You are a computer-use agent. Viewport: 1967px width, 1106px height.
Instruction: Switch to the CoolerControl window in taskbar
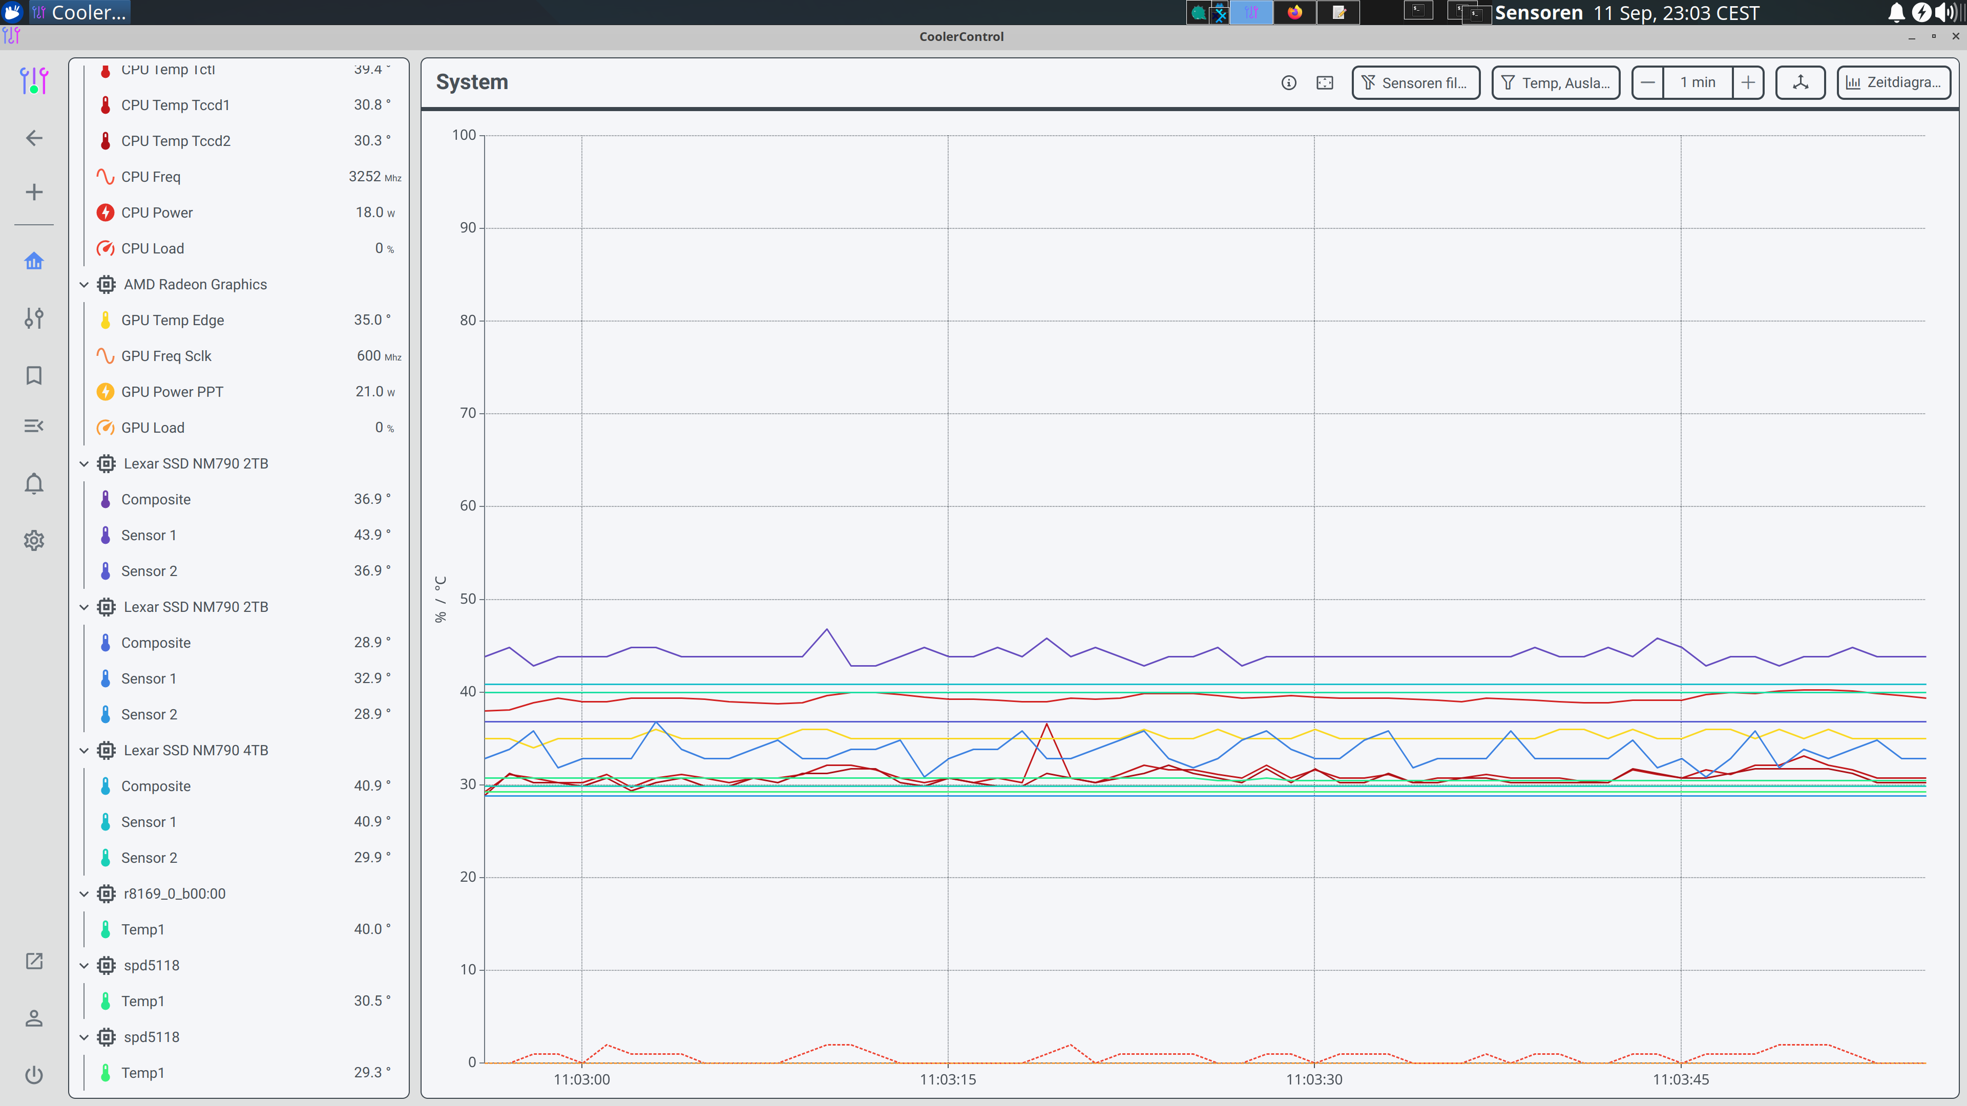coord(79,12)
